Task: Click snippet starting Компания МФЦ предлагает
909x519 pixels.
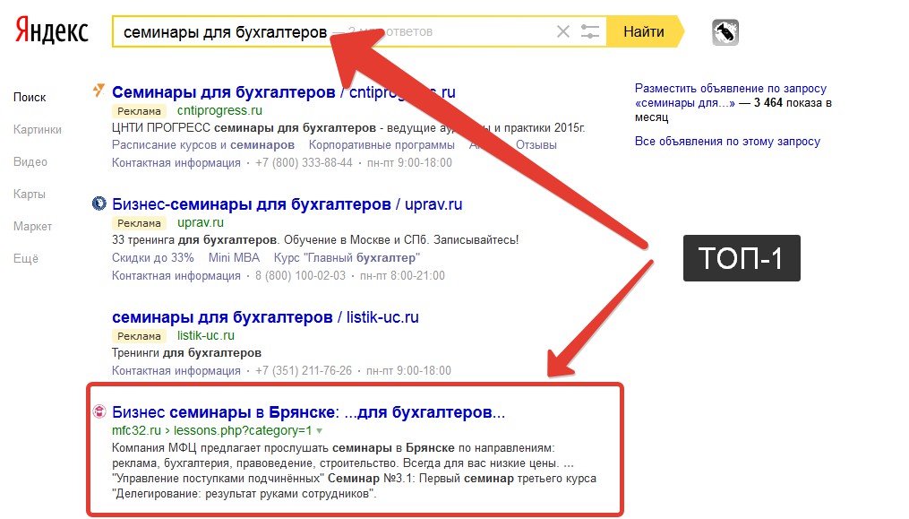Action: (355, 471)
